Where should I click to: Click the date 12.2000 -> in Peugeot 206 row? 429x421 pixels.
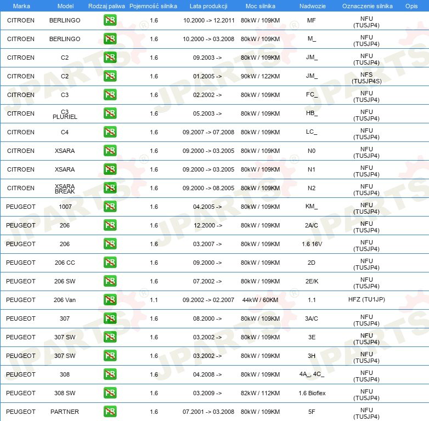[208, 225]
